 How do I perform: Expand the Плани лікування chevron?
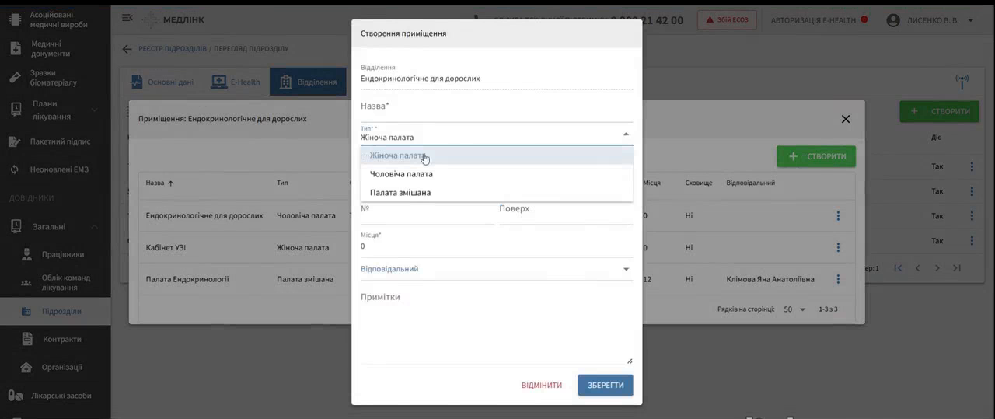pos(94,110)
